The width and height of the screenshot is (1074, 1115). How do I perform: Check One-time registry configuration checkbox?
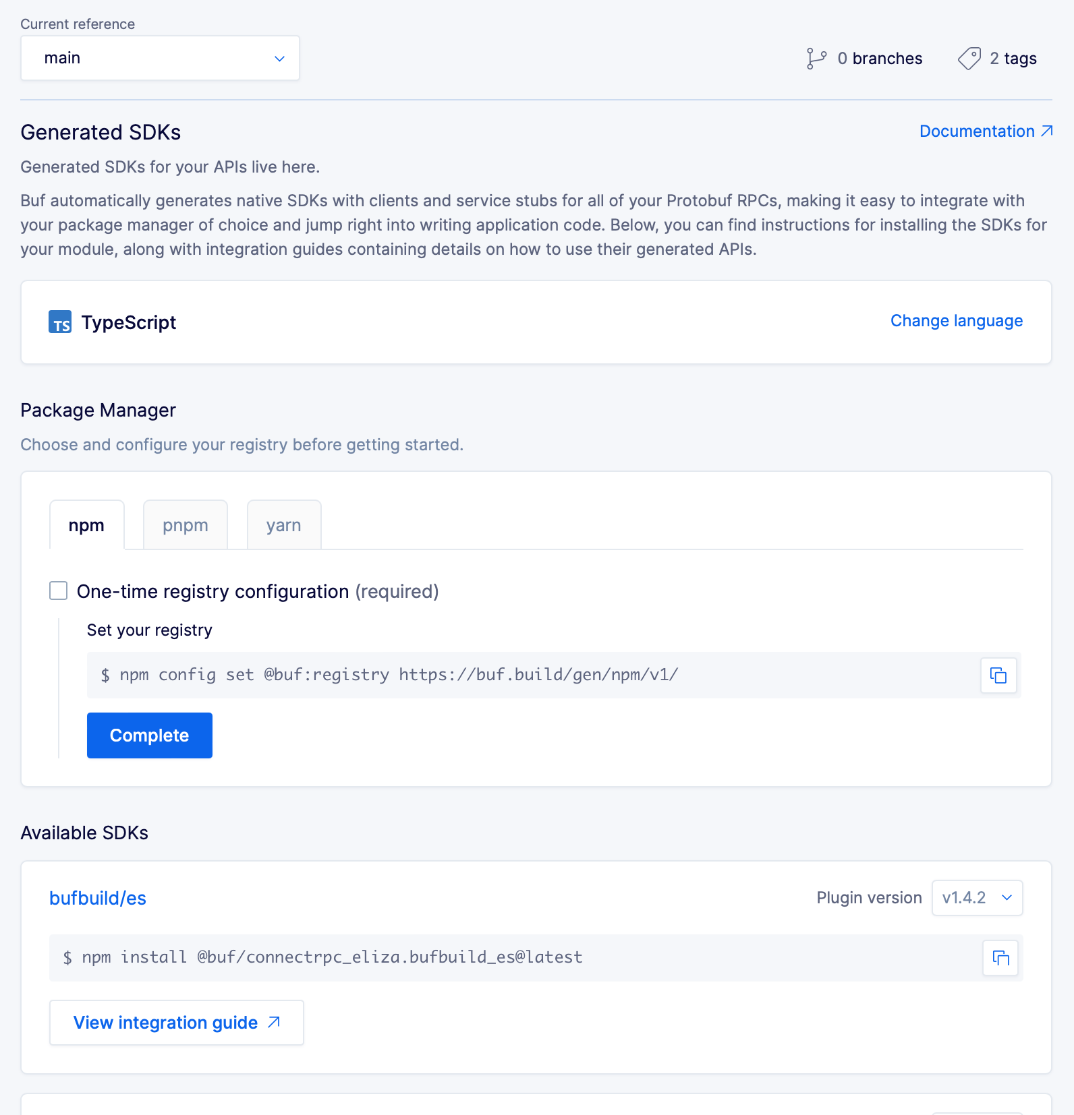[x=59, y=591]
